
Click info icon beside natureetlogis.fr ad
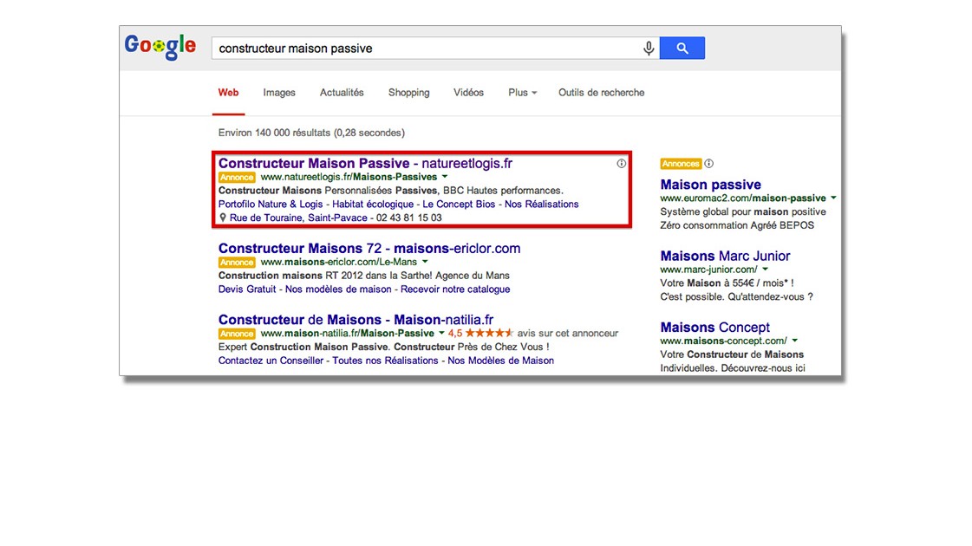tap(621, 164)
